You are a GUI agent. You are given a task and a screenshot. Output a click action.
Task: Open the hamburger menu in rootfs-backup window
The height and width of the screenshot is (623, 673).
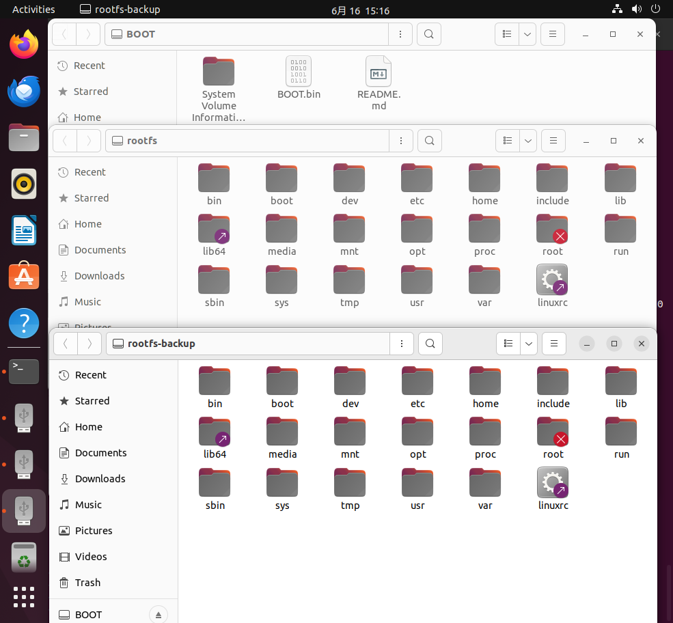(x=553, y=344)
